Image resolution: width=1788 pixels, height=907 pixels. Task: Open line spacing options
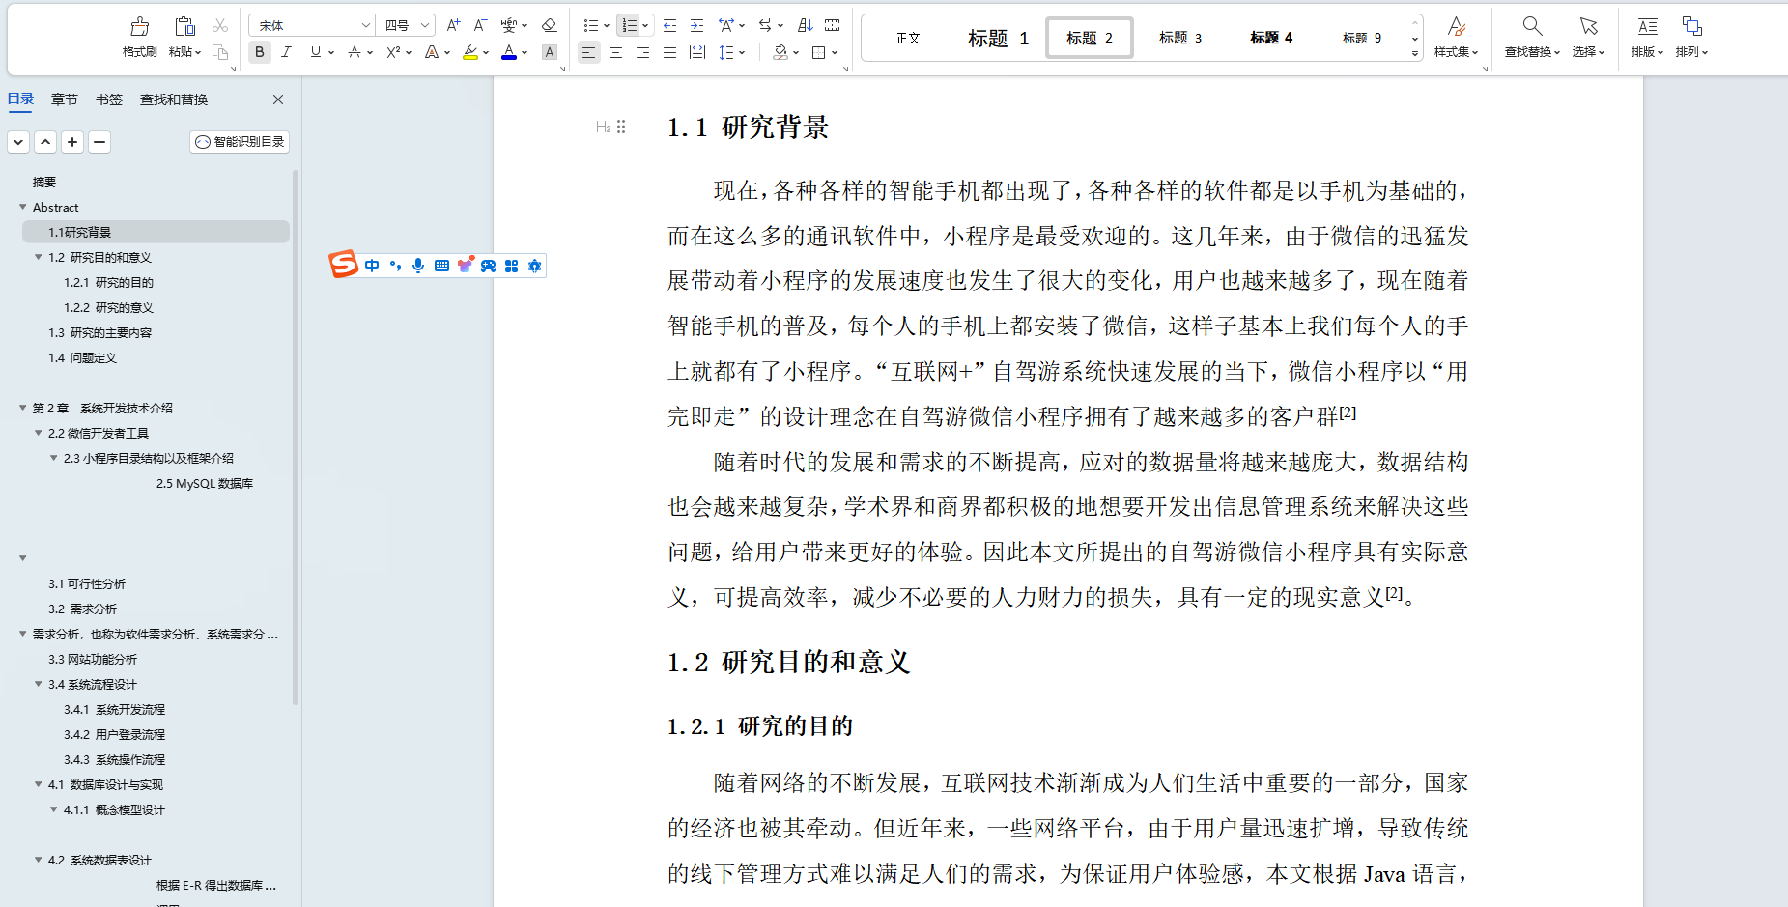tap(731, 52)
